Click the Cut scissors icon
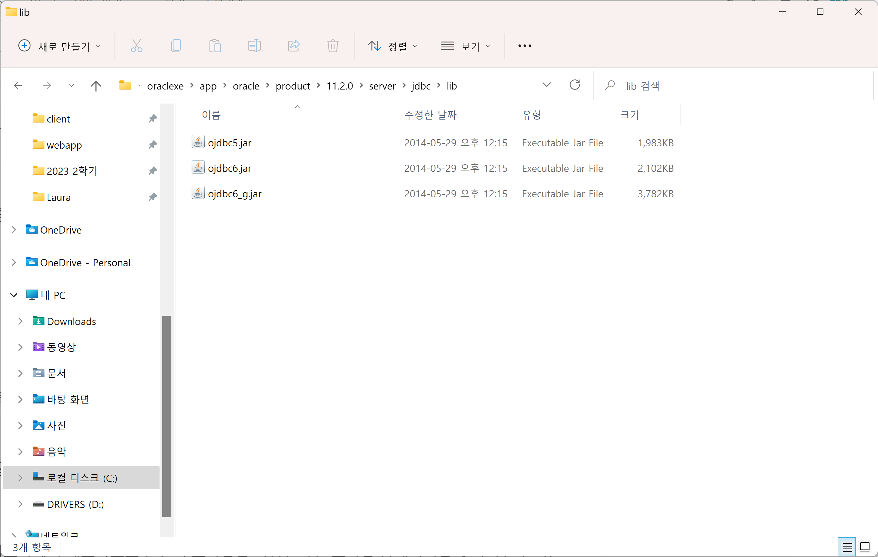Image resolution: width=878 pixels, height=557 pixels. 136,46
